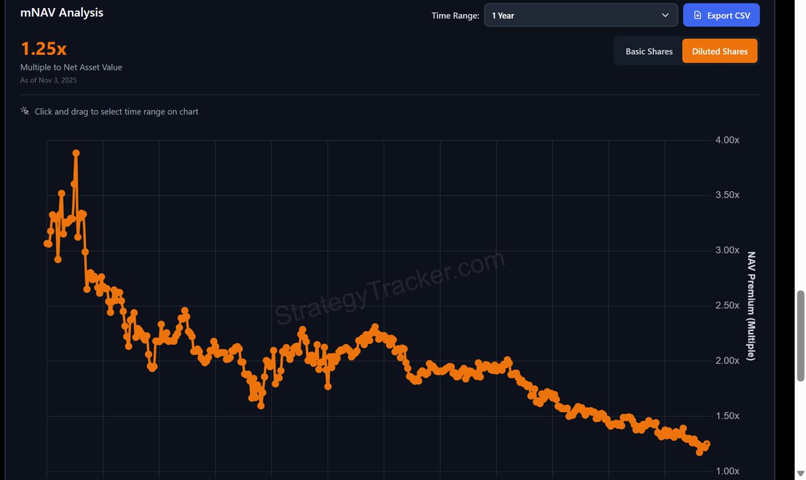Click the NAV Premium (Multiple) axis title
Image resolution: width=806 pixels, height=480 pixels.
click(752, 306)
